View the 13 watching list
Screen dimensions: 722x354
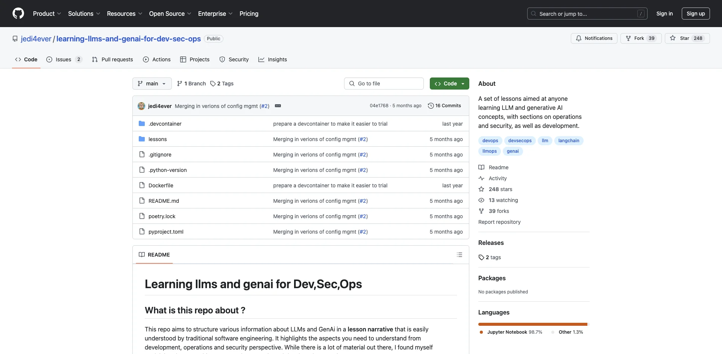(498, 200)
